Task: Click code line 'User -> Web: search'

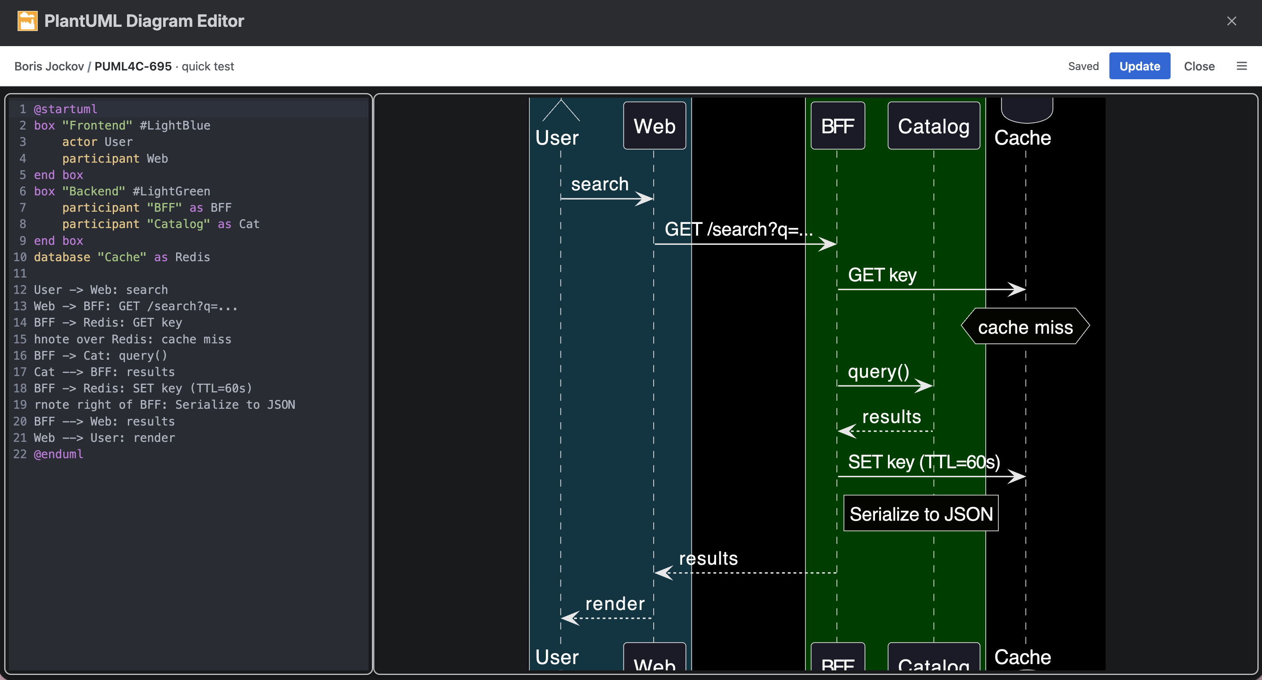Action: 101,290
